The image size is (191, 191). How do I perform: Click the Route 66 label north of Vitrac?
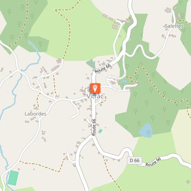point(102,69)
